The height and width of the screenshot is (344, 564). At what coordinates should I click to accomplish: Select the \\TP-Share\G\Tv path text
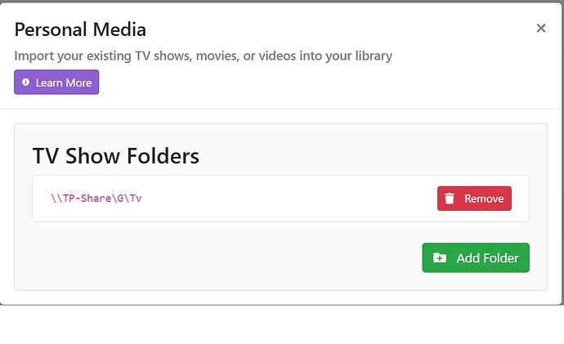[x=96, y=199]
